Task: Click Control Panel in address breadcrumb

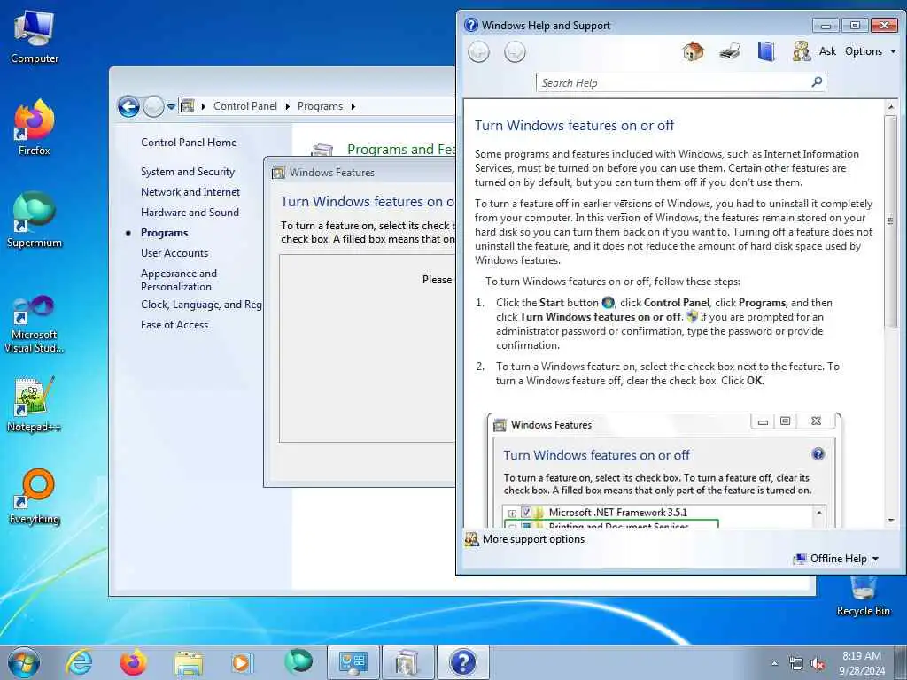Action: pyautogui.click(x=245, y=106)
